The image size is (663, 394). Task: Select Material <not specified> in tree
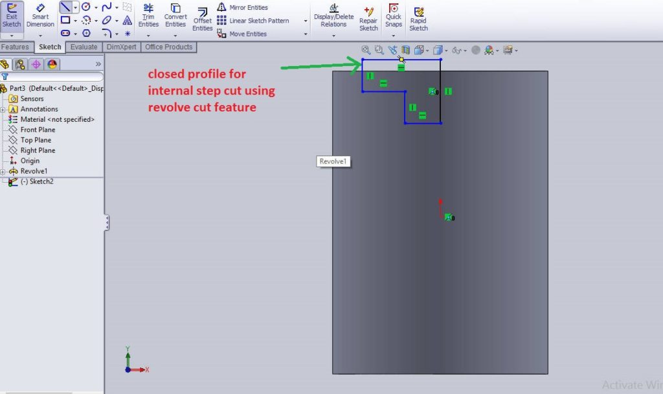click(x=58, y=119)
